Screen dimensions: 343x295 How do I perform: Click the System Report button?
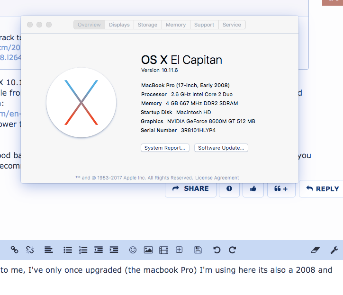click(x=165, y=148)
